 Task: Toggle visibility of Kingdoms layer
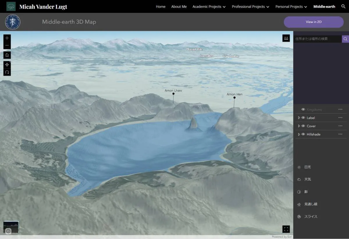click(303, 109)
